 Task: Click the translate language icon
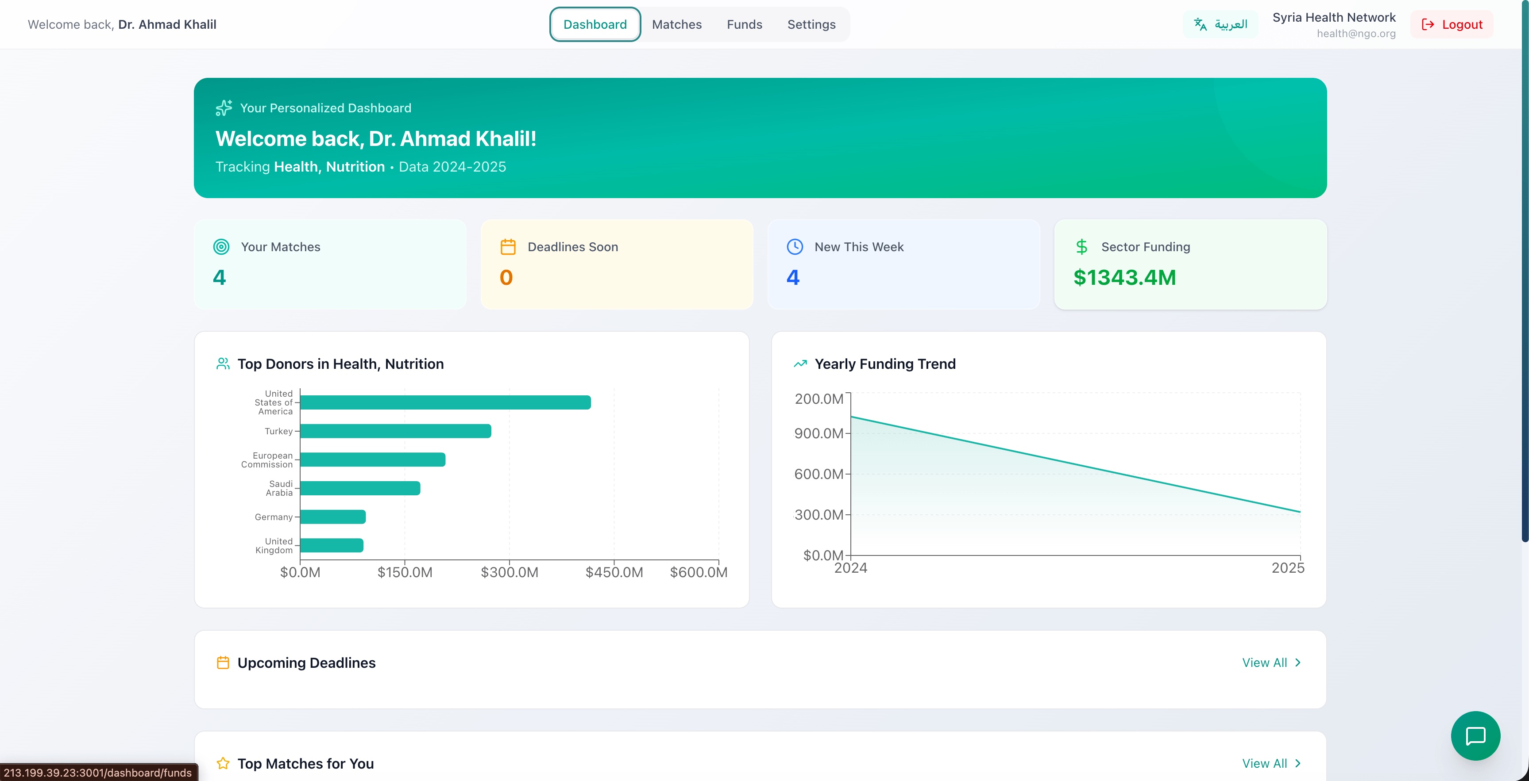(x=1200, y=24)
